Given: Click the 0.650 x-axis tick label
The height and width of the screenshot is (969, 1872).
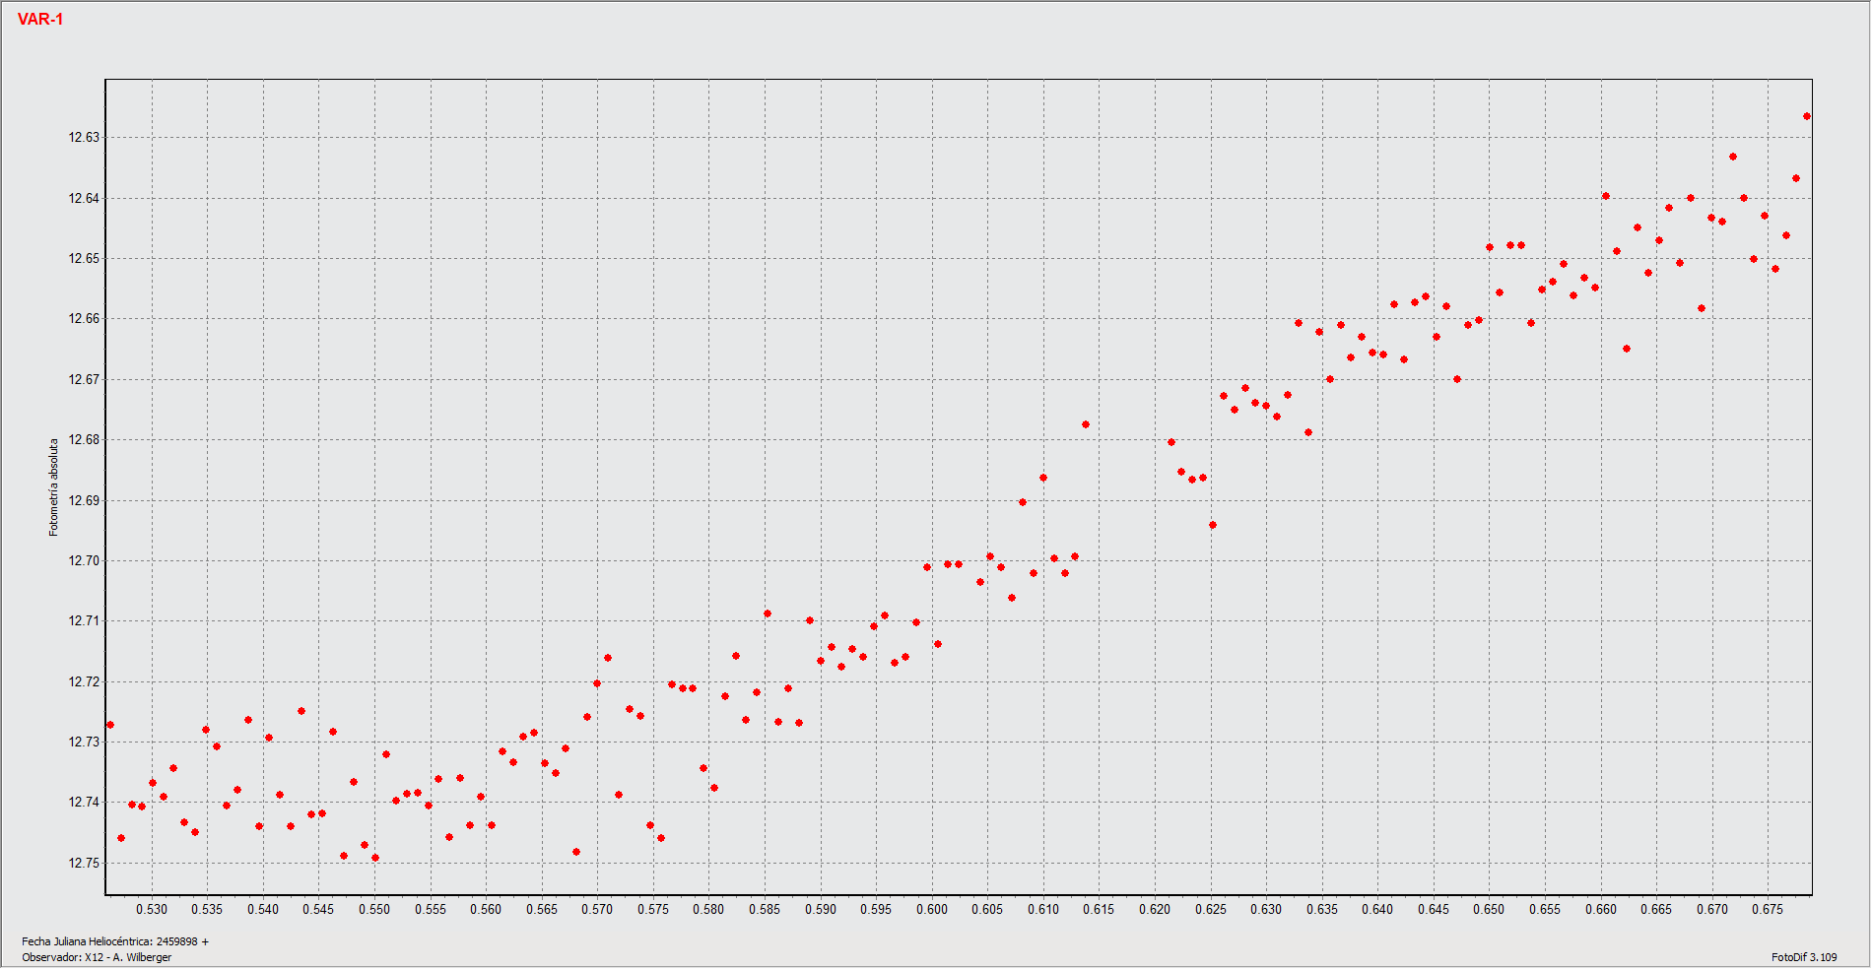Looking at the screenshot, I should (1489, 909).
